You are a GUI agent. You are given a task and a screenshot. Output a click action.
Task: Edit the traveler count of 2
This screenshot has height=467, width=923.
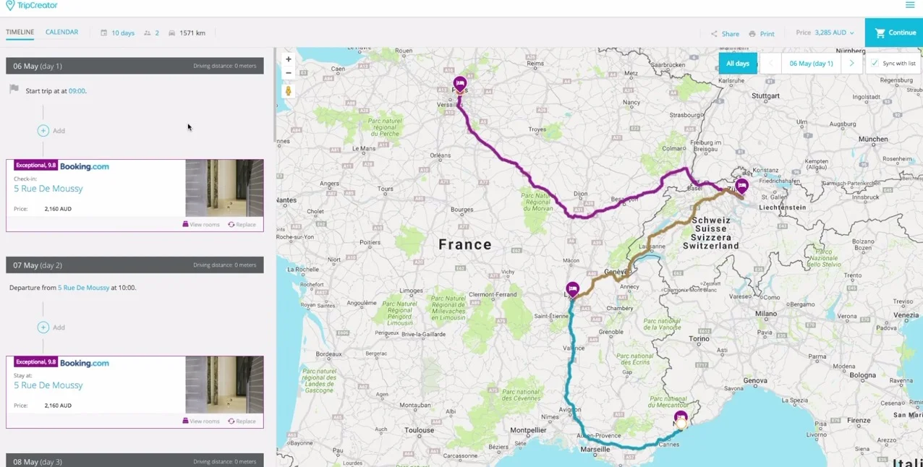pos(156,33)
